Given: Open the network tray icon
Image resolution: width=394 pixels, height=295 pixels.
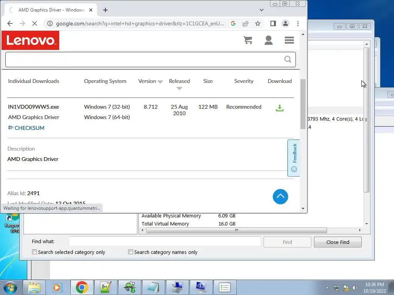Looking at the screenshot, I should click(x=336, y=288).
